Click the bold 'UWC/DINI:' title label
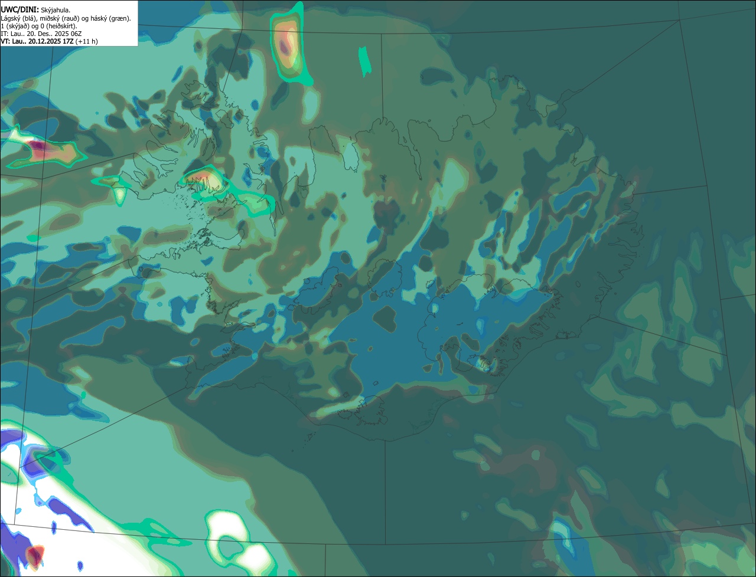Screen dimensions: 756x577 [20, 10]
